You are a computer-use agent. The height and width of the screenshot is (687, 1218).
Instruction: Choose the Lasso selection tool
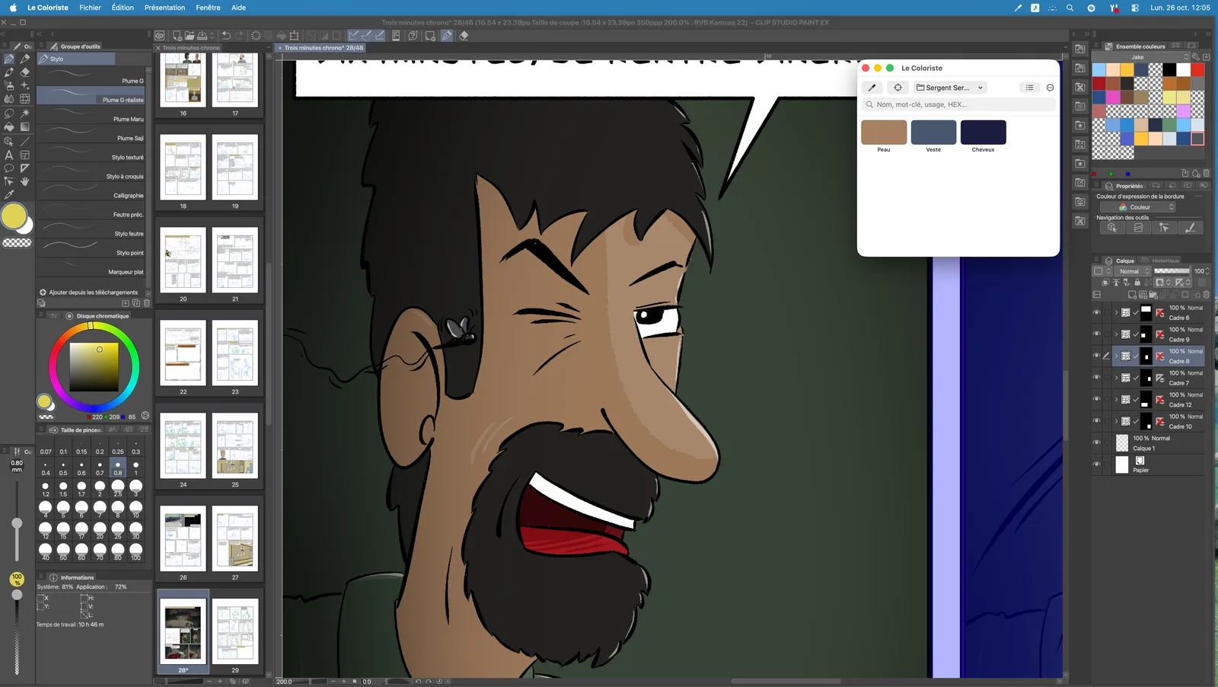[x=9, y=113]
